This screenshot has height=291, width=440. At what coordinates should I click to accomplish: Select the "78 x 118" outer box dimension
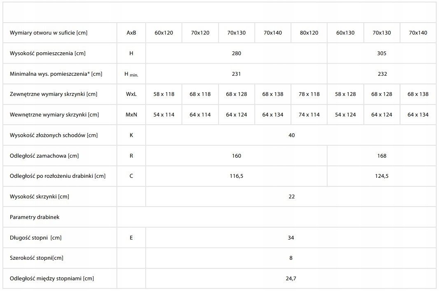pos(309,94)
